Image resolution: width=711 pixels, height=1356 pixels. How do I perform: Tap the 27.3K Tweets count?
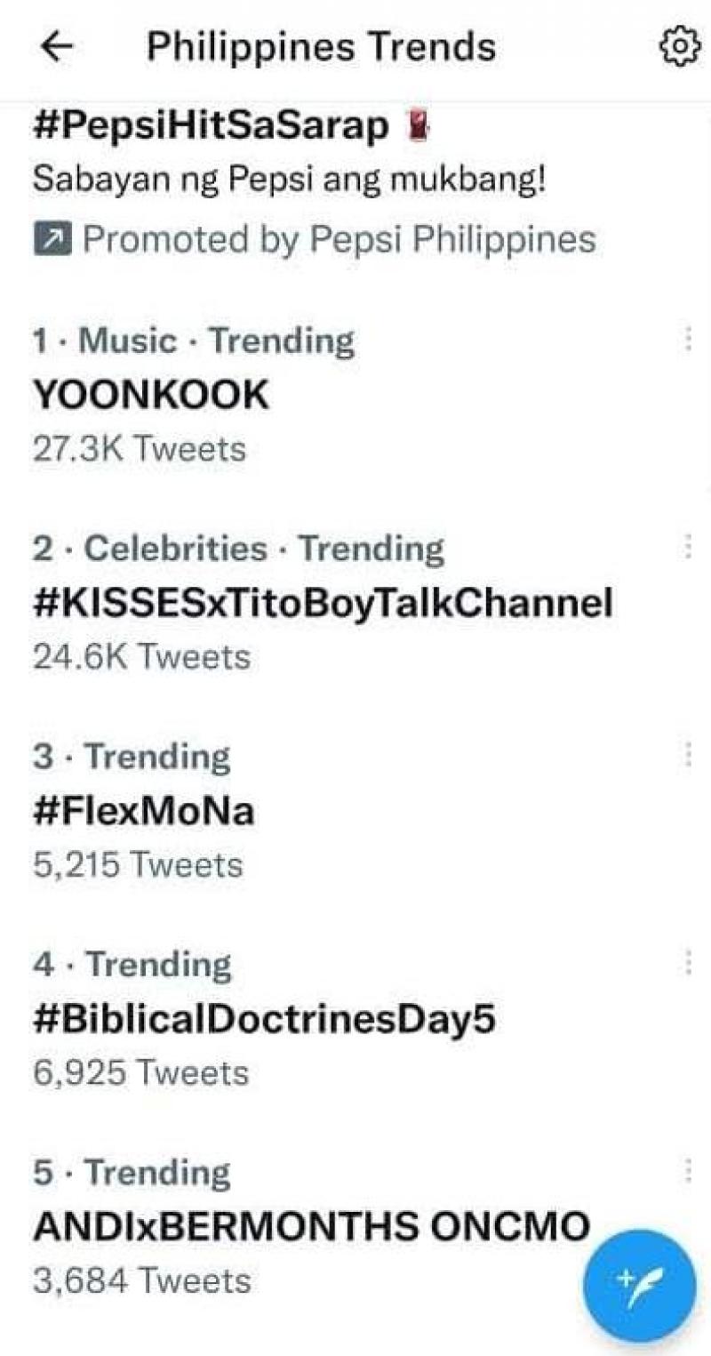(140, 449)
